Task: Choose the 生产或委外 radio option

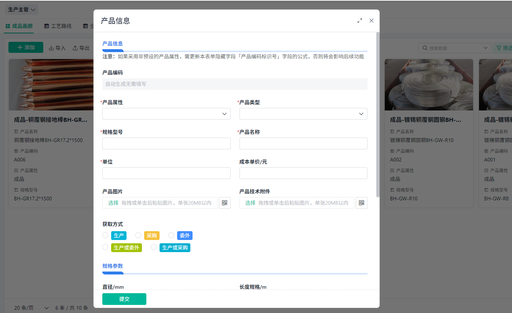Action: [105, 247]
